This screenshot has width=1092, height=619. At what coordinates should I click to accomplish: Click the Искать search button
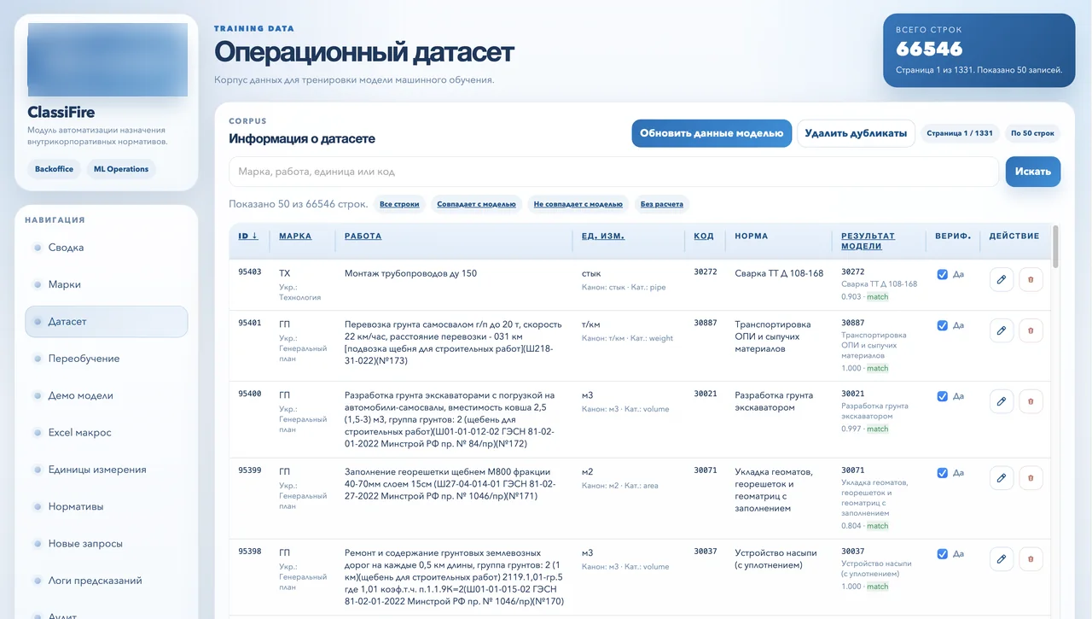(x=1033, y=172)
